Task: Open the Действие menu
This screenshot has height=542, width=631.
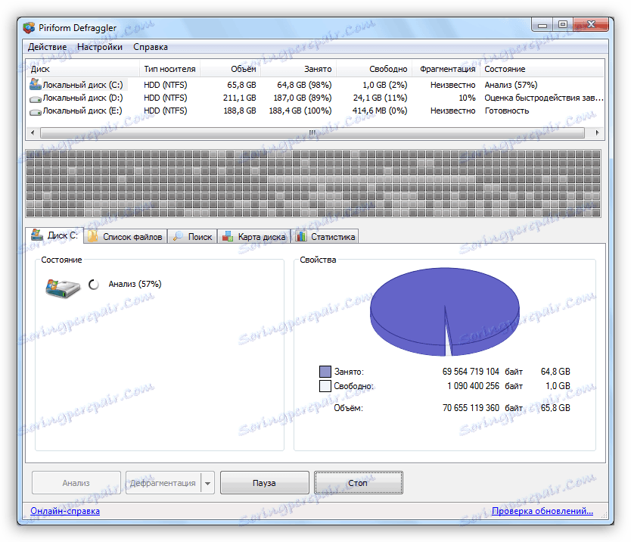Action: pyautogui.click(x=47, y=47)
